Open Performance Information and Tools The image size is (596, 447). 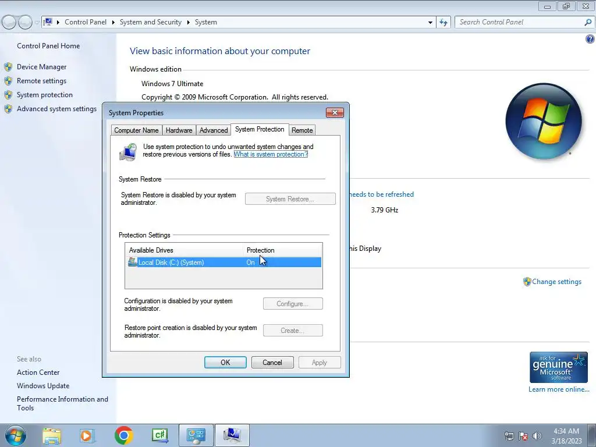point(62,403)
